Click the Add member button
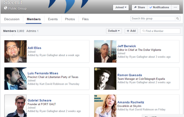 coord(131,31)
